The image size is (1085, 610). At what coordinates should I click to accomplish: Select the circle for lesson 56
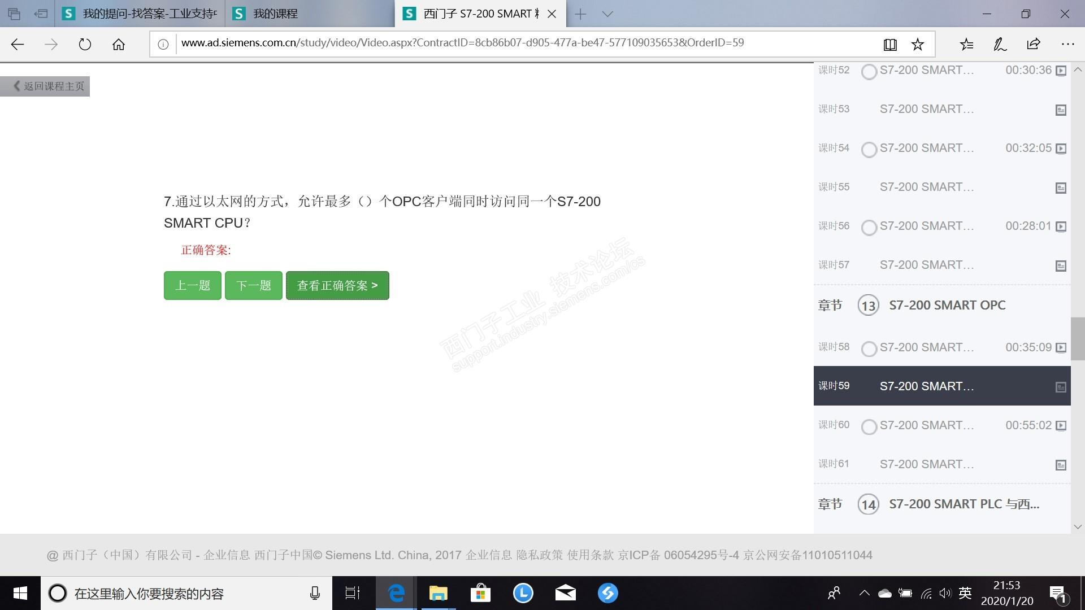[869, 228]
